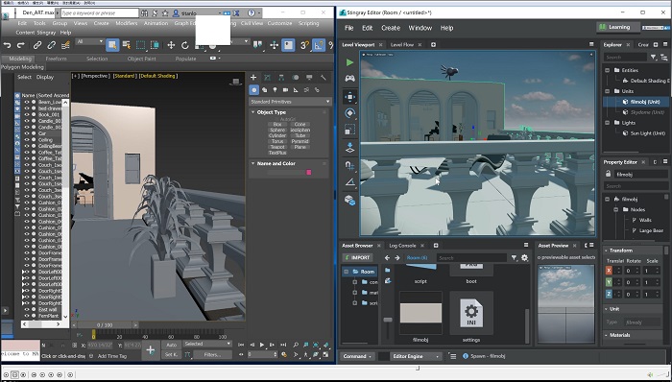Collapse the Object Type rollout
The image size is (672, 382).
tap(252, 112)
